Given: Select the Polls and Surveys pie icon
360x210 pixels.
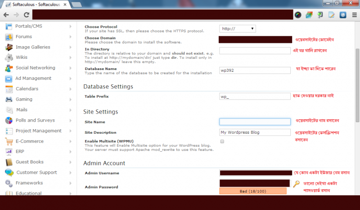Looking at the screenshot, I should pos(9,120).
